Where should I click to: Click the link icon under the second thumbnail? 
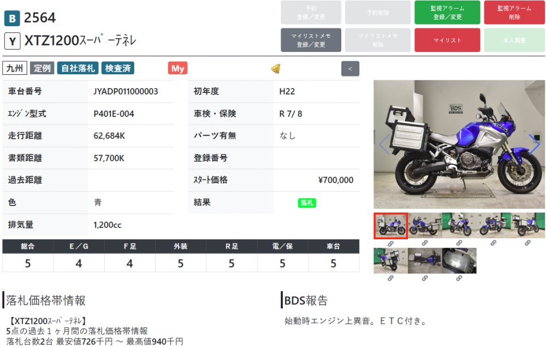[x=425, y=243]
